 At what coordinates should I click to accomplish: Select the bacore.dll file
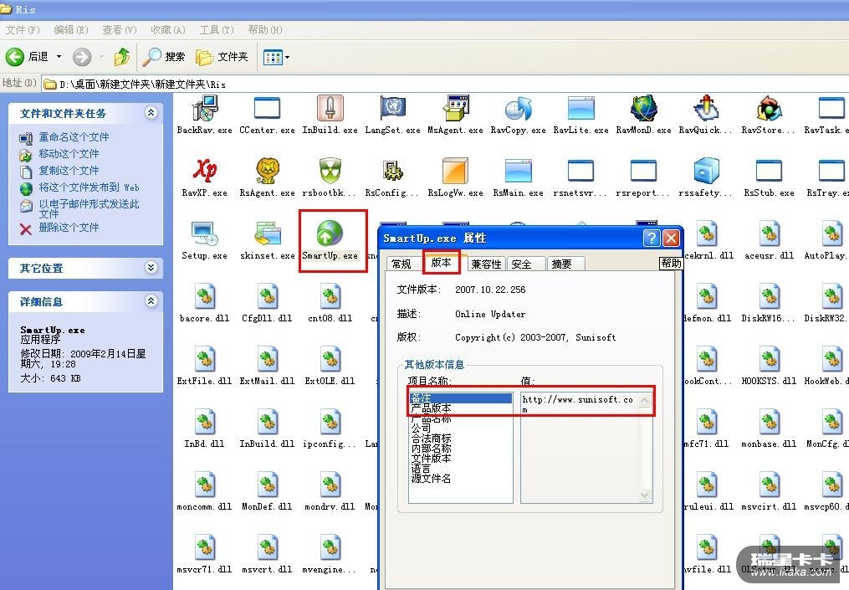205,295
